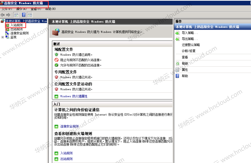Click green arrow icon beside 防火墙属性

pos(56,96)
